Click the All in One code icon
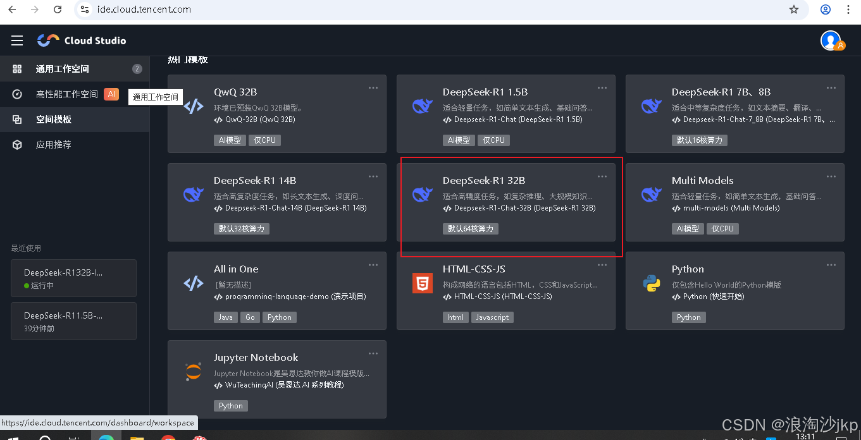The width and height of the screenshot is (861, 440). coord(193,283)
